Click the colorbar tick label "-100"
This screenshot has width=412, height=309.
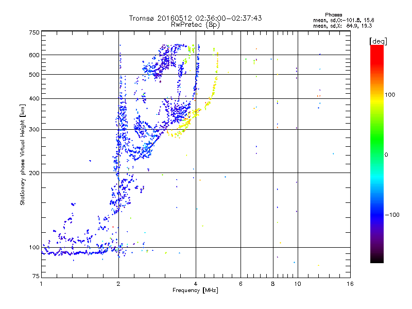click(392, 215)
